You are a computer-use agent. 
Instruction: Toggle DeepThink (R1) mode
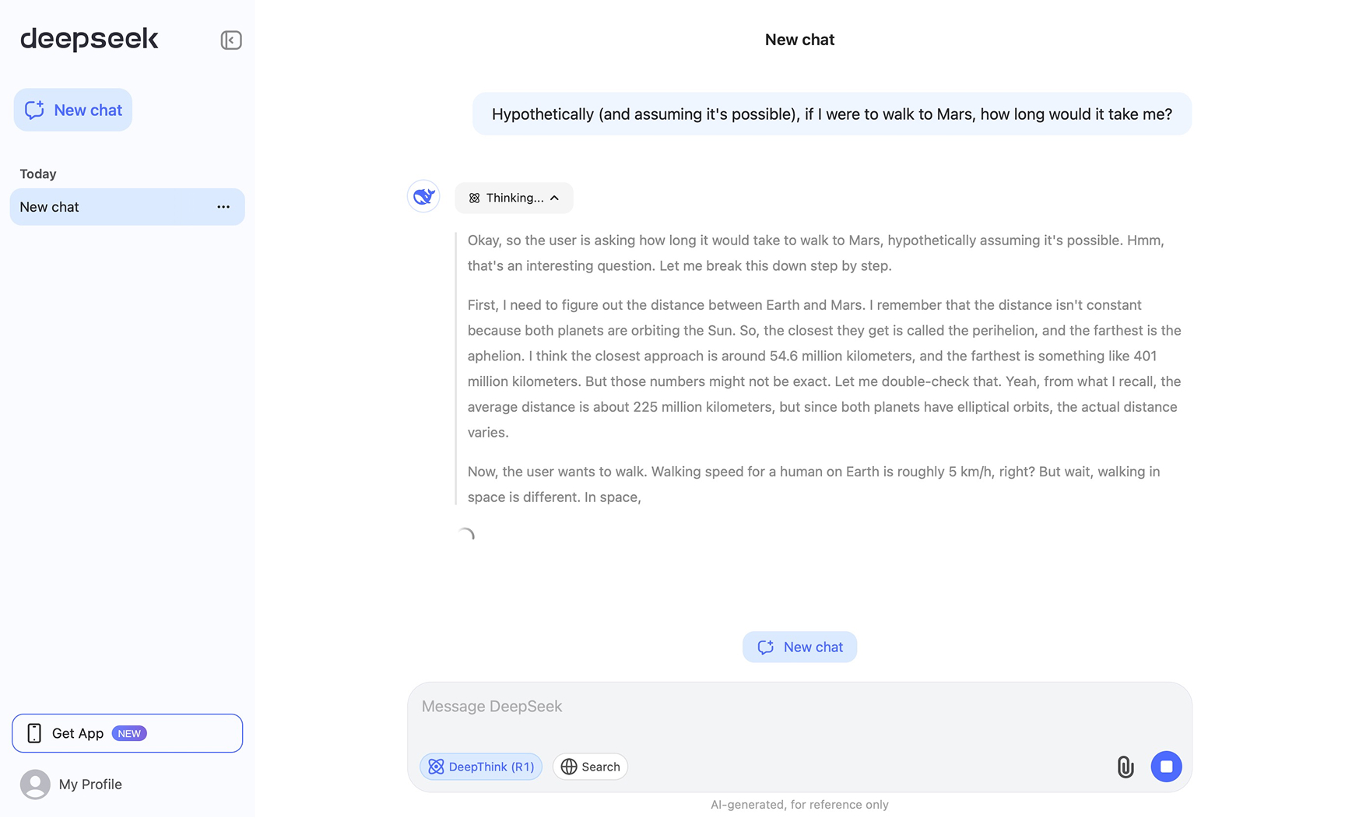pos(481,767)
